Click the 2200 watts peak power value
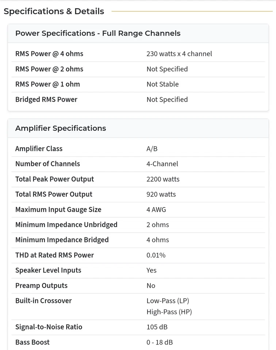Screen dimensions: 276x350 [x=163, y=179]
